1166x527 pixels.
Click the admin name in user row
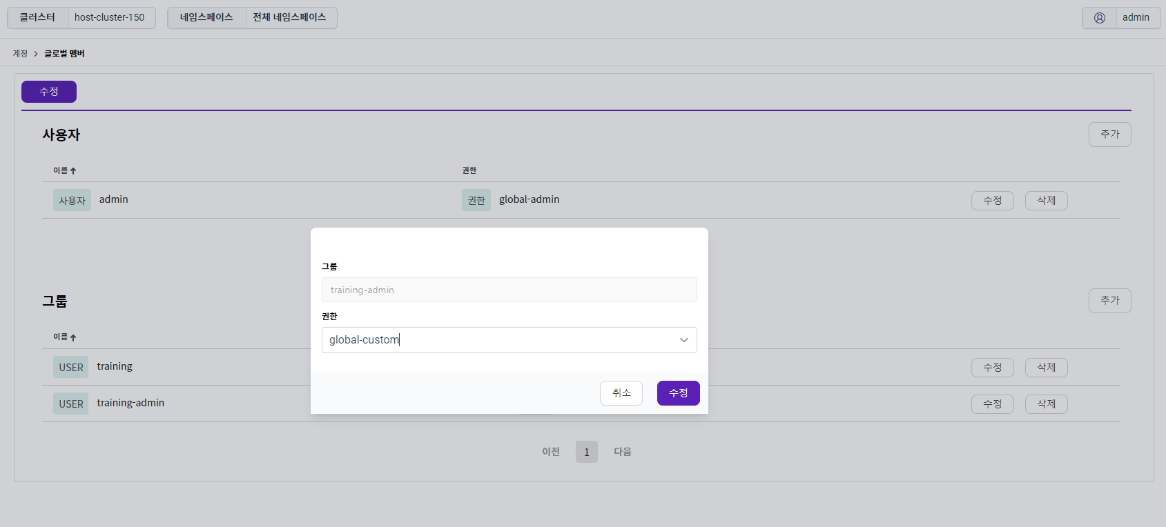[x=114, y=199]
